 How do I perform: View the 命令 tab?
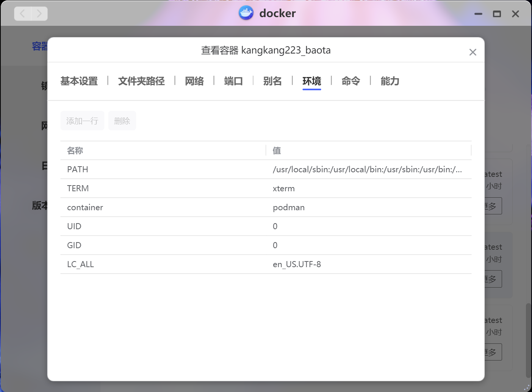click(350, 81)
